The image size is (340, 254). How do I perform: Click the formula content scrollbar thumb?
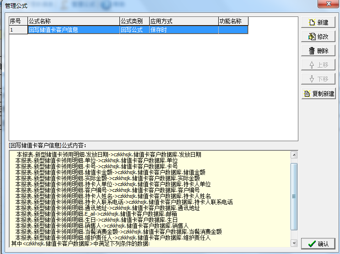[294, 196]
